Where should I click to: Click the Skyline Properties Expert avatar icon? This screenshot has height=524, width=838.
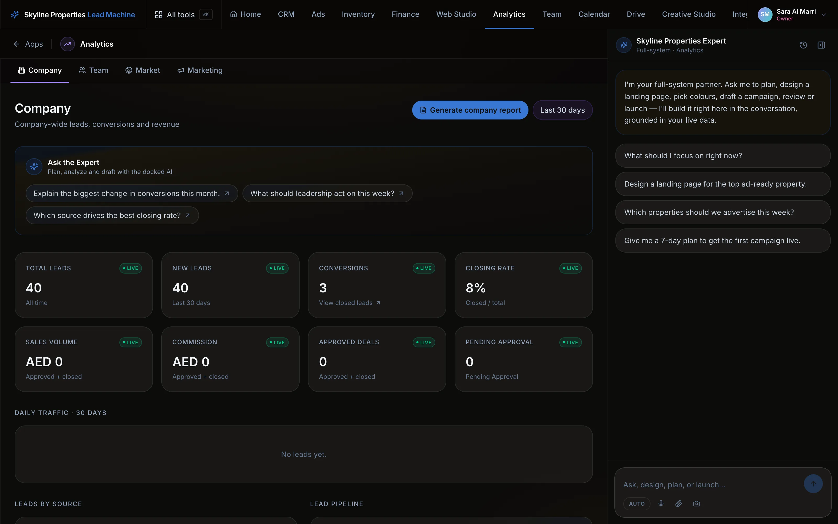pos(624,45)
